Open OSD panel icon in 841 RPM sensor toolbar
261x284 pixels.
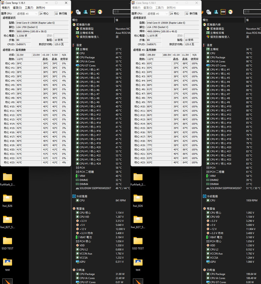[93, 12]
